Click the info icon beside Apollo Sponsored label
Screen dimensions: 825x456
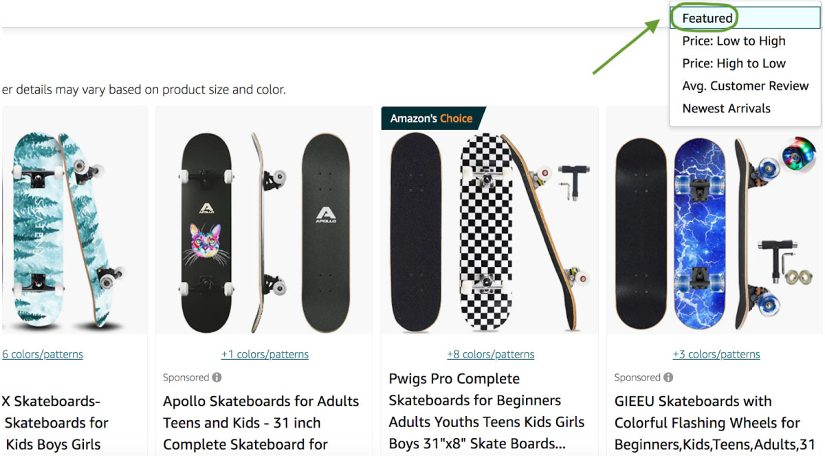point(217,378)
